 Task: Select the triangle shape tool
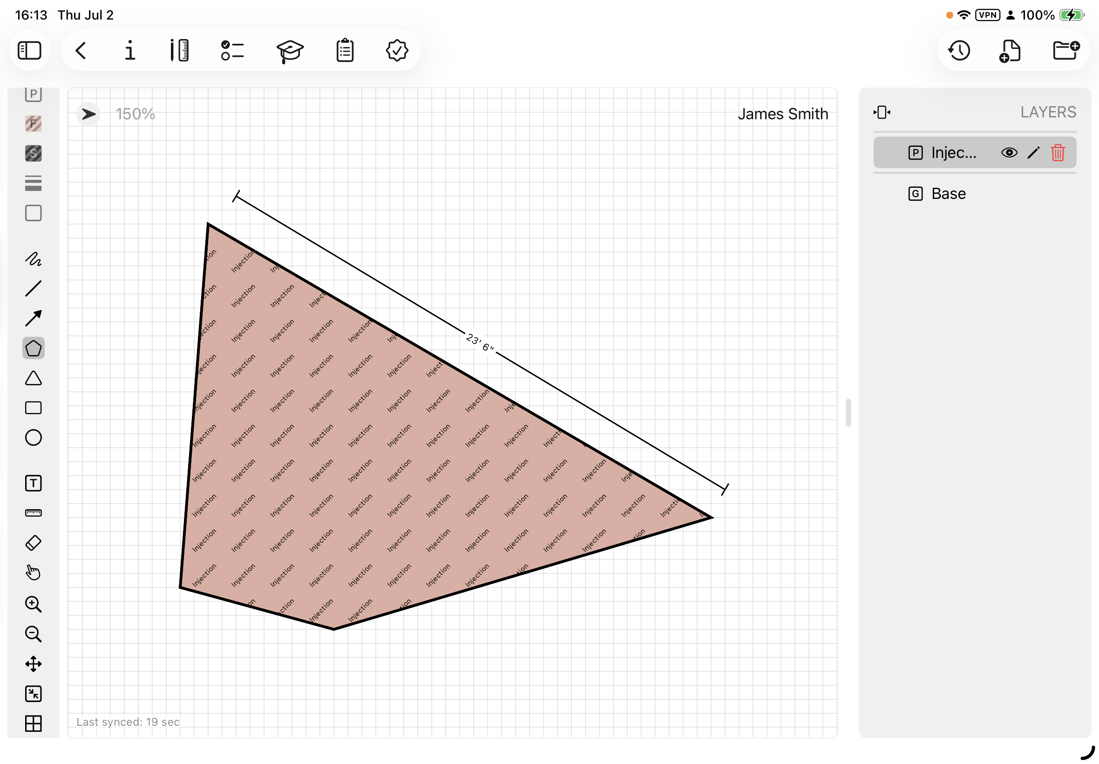34,378
